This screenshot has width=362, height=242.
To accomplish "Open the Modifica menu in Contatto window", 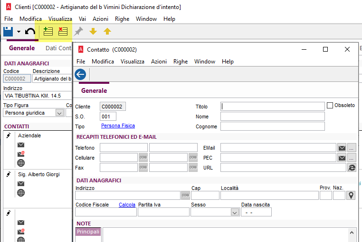I will click(103, 62).
